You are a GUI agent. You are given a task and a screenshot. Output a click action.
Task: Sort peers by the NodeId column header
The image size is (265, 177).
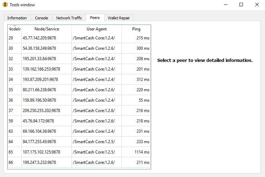click(14, 29)
